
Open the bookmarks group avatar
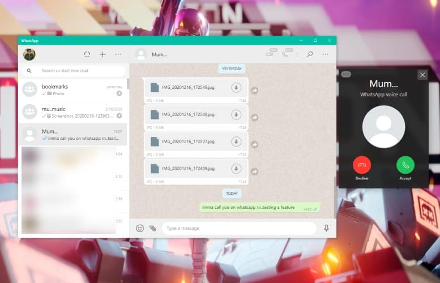coord(29,89)
